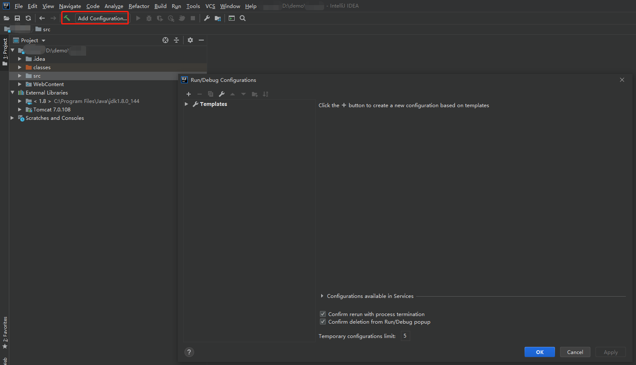Open Settings via toolbar wrench icon
The image size is (636, 365).
click(207, 18)
